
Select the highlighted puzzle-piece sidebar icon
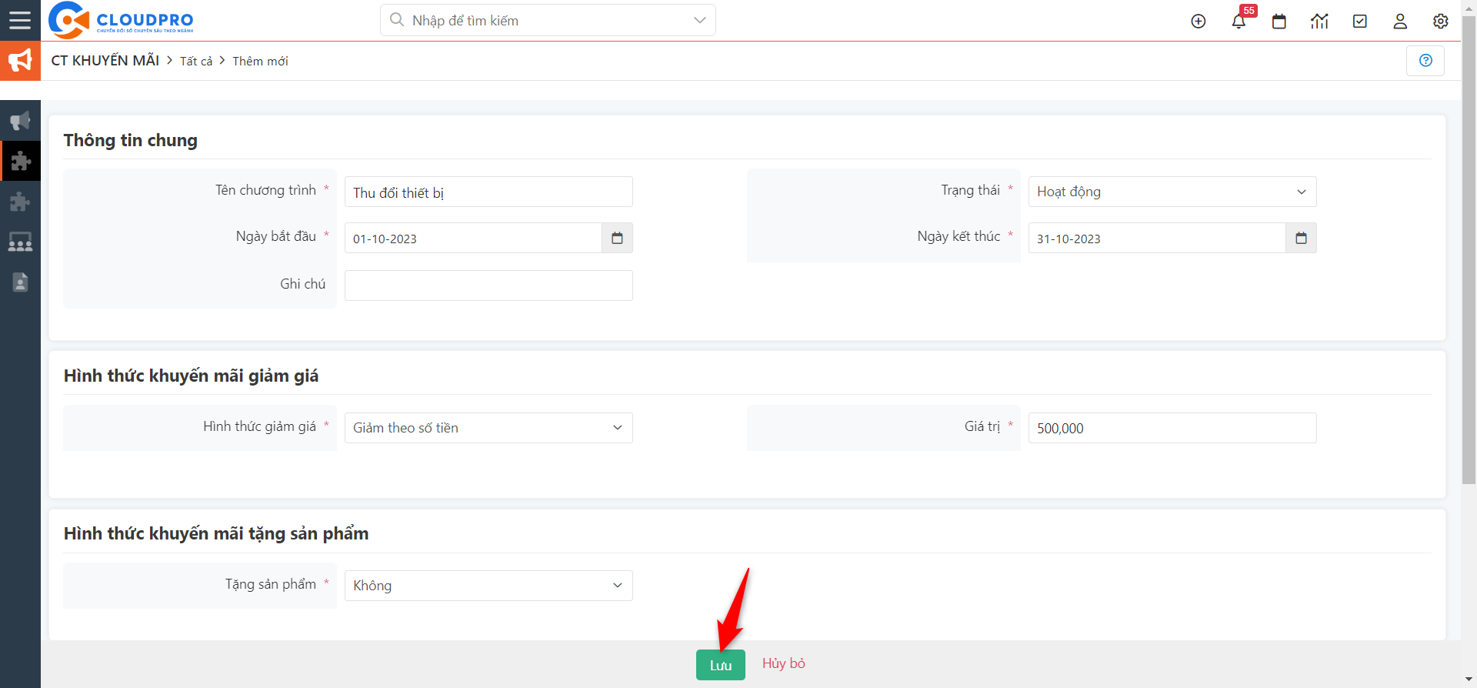click(20, 161)
